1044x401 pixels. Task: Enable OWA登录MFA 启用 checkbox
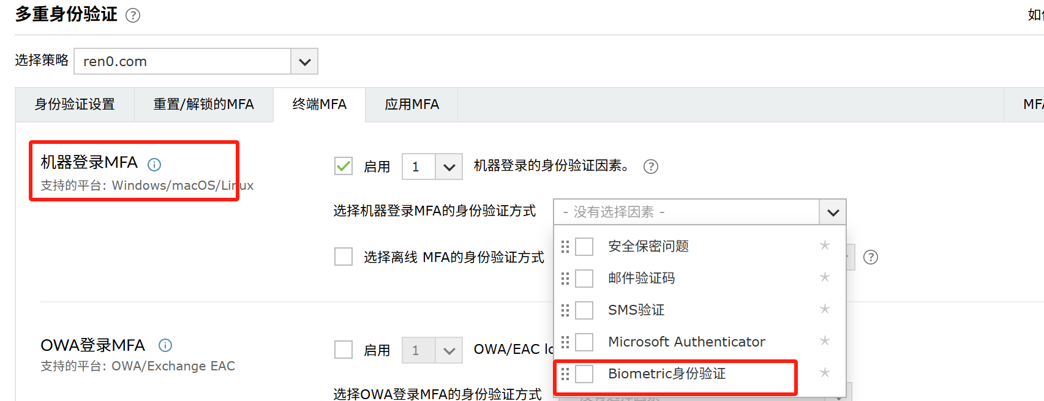click(x=344, y=350)
